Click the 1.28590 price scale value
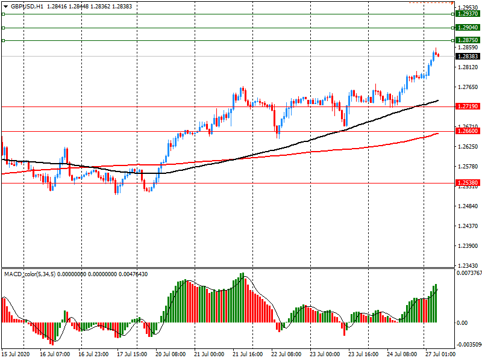Screen dimensions: 482x361 click(x=468, y=48)
